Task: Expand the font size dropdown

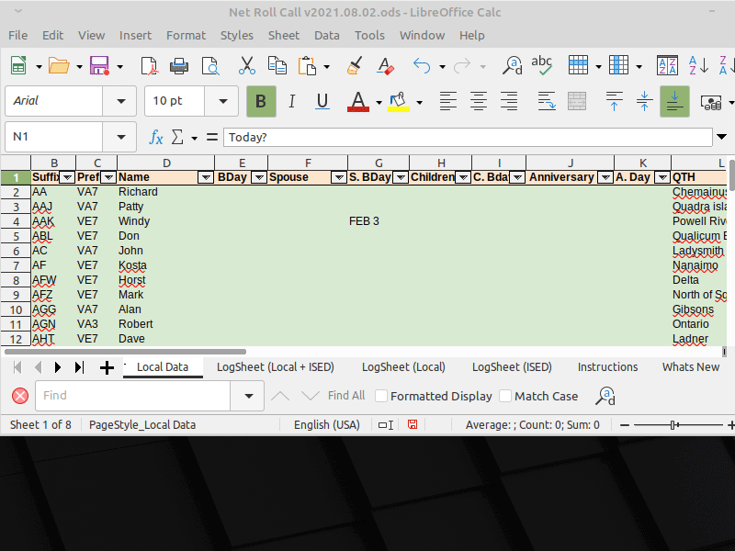Action: (x=222, y=101)
